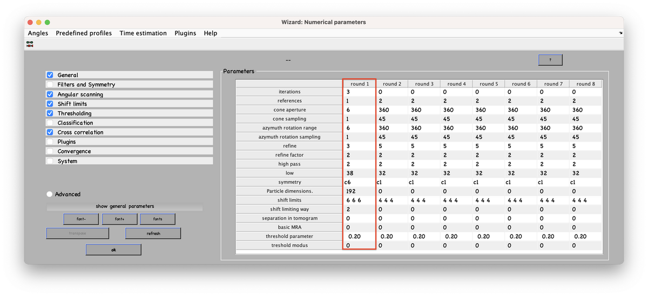The height and width of the screenshot is (296, 648).
Task: Enable the Filters and Symmetry checkbox
Action: (50, 85)
